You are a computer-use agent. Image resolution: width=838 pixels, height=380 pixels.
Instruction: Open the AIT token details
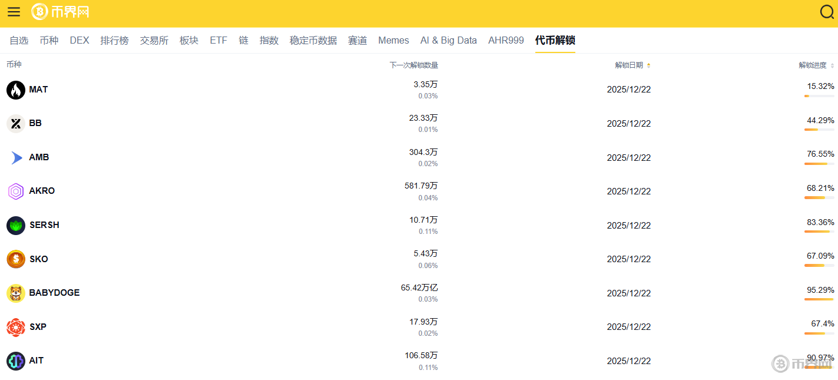click(x=37, y=361)
